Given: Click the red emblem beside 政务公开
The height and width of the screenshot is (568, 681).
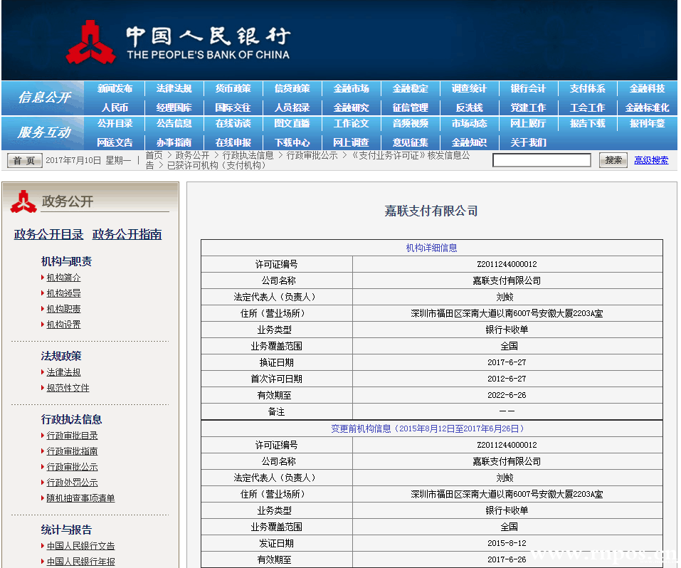Looking at the screenshot, I should click(23, 201).
